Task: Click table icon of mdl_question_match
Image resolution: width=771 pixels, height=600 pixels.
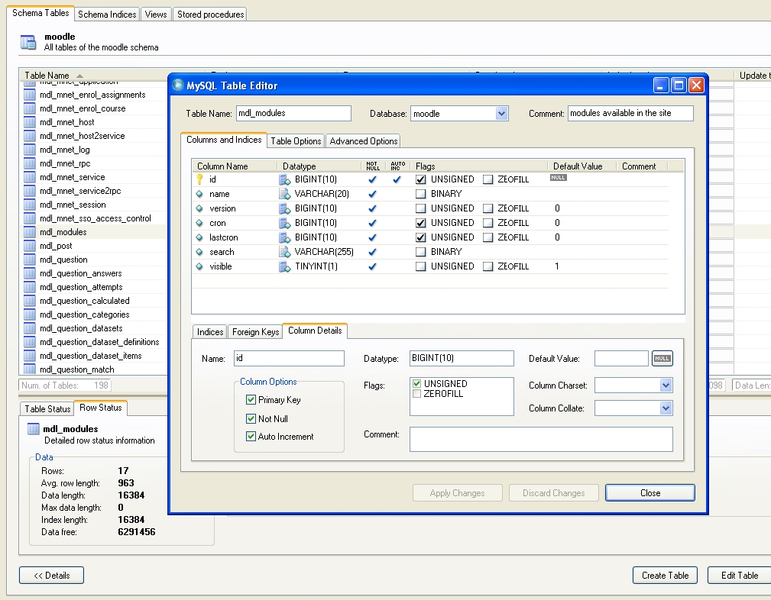Action: pyautogui.click(x=30, y=369)
